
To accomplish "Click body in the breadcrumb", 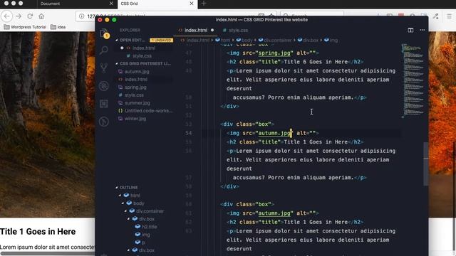I will [247, 40].
